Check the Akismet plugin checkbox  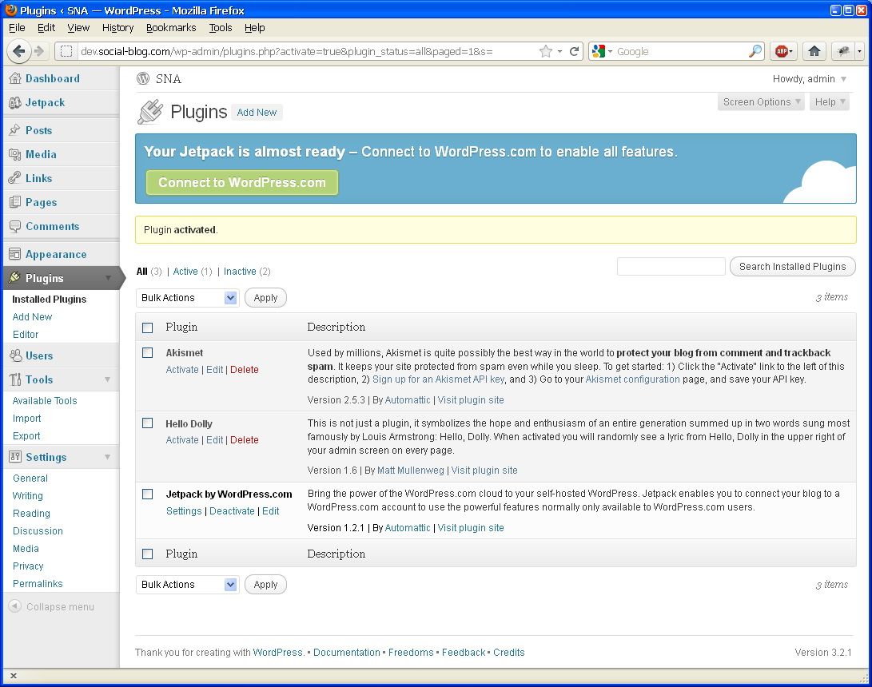click(147, 353)
